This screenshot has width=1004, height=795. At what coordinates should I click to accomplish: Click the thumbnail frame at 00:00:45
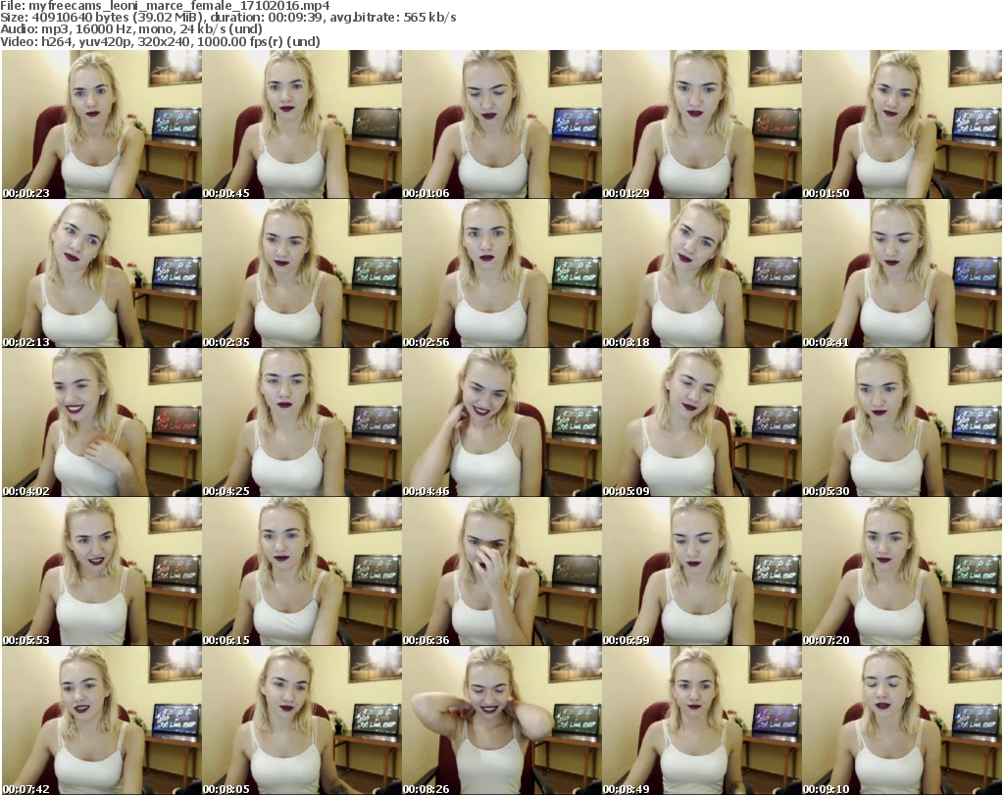pos(302,124)
